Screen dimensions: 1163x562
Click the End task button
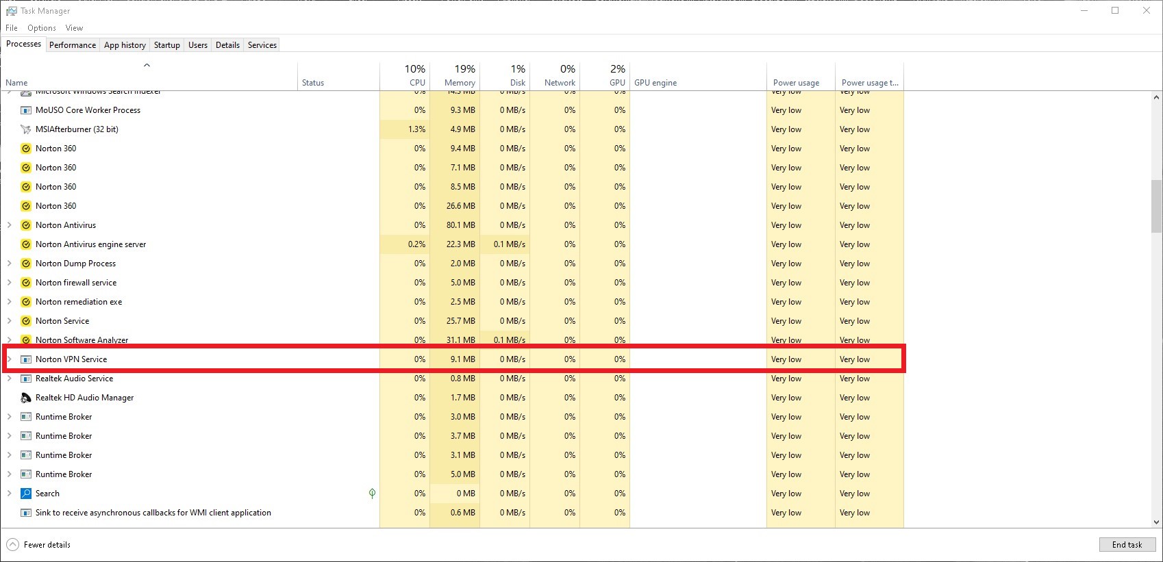(1127, 545)
